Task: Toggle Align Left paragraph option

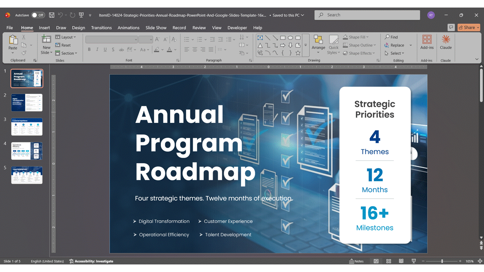Action: point(187,49)
